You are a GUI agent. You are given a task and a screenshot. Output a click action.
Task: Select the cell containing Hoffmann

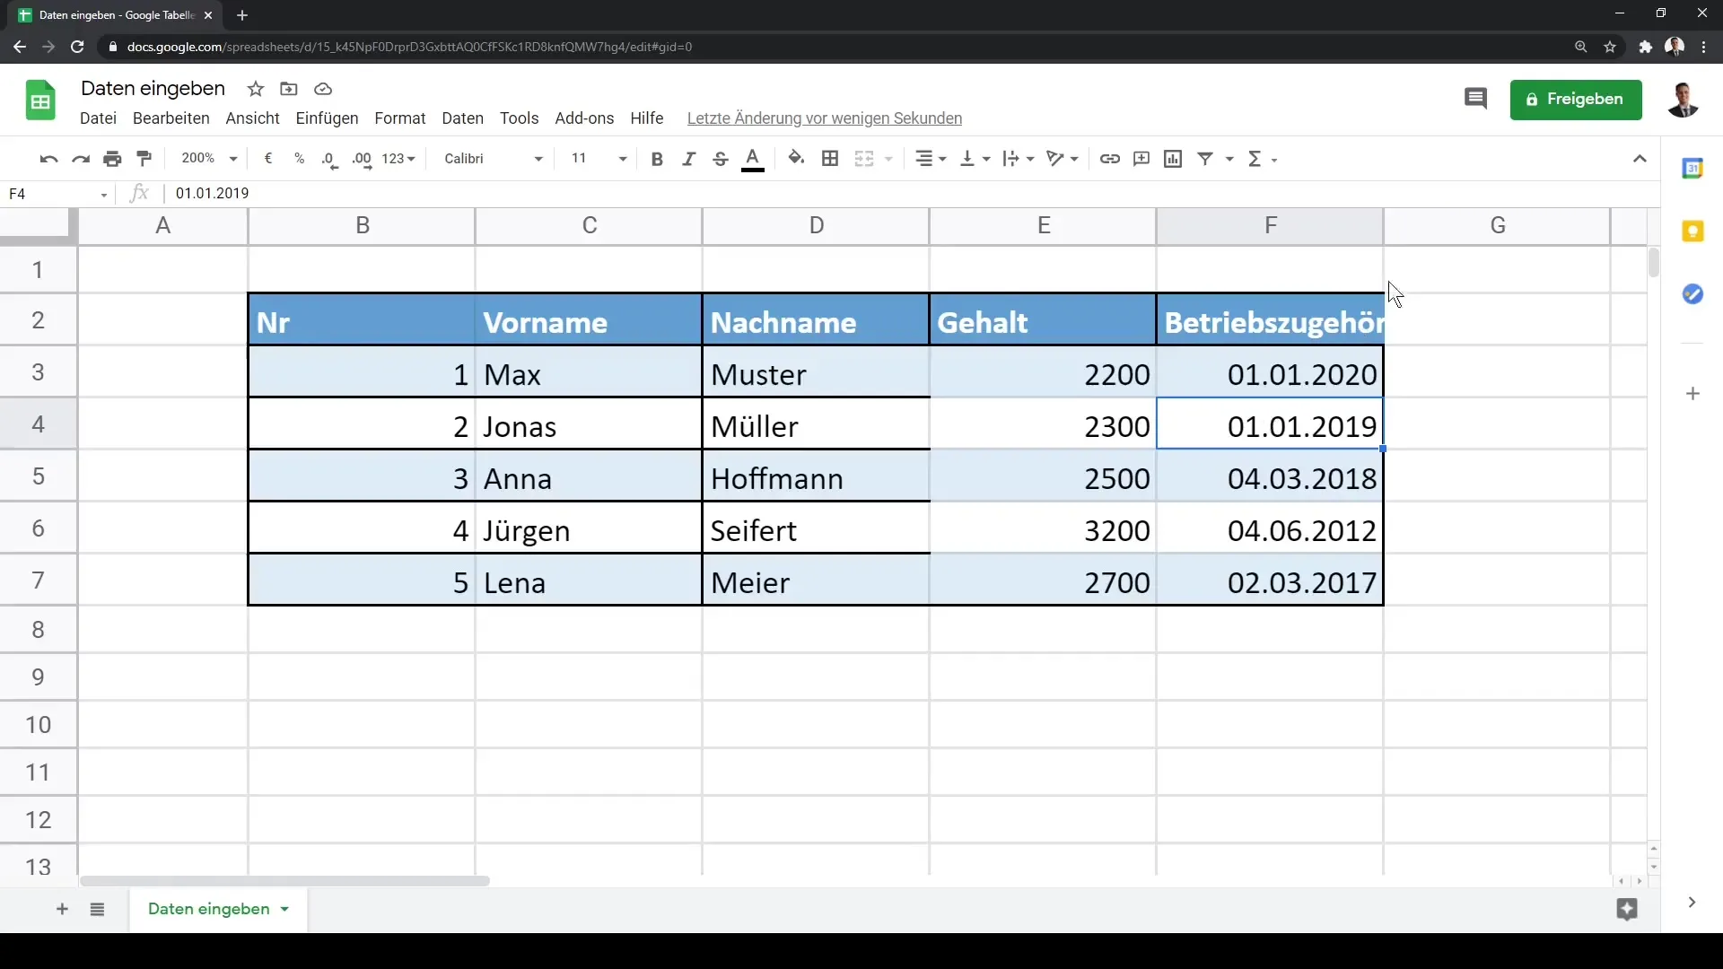[x=816, y=478]
